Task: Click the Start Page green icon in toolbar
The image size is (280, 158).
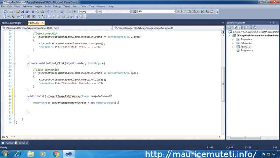Action: coord(203,11)
